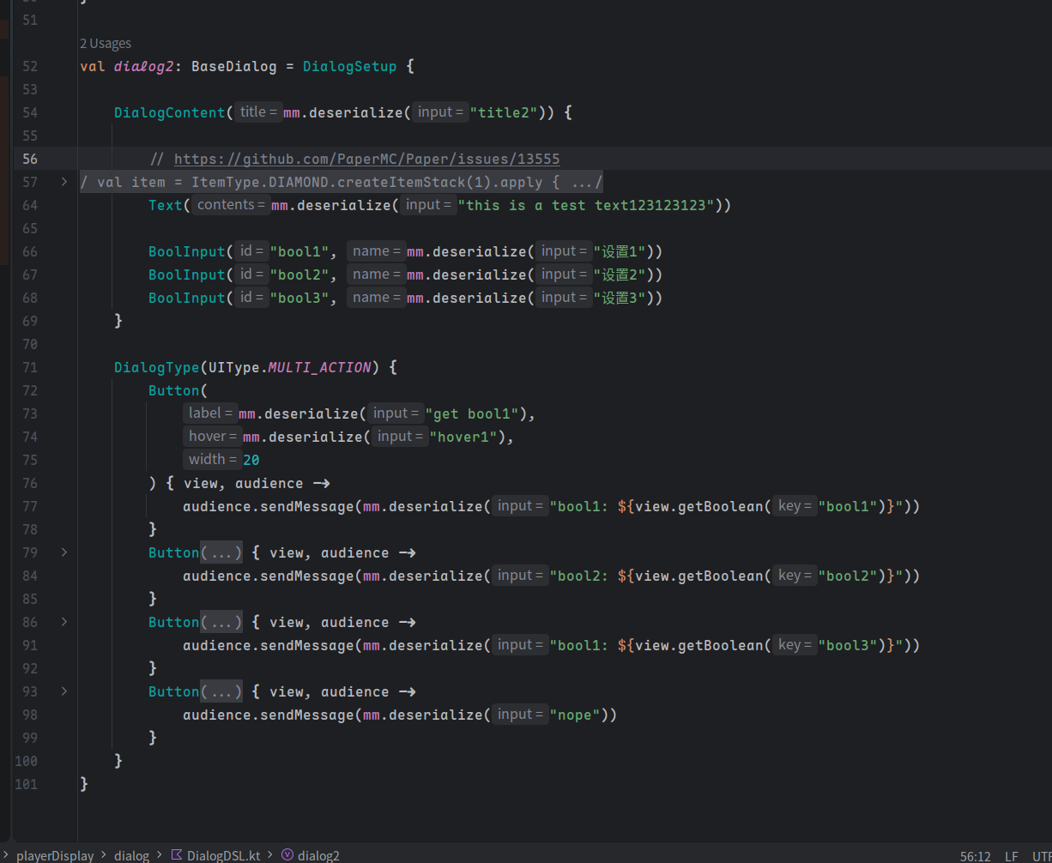
Task: Open the dialog folder breadcrumb
Action: [131, 855]
